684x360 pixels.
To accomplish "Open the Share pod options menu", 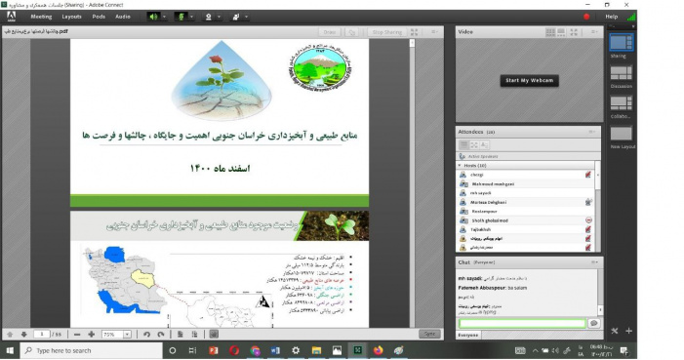I will pyautogui.click(x=434, y=32).
